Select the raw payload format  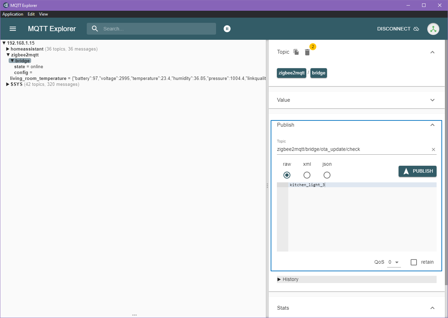pyautogui.click(x=287, y=175)
